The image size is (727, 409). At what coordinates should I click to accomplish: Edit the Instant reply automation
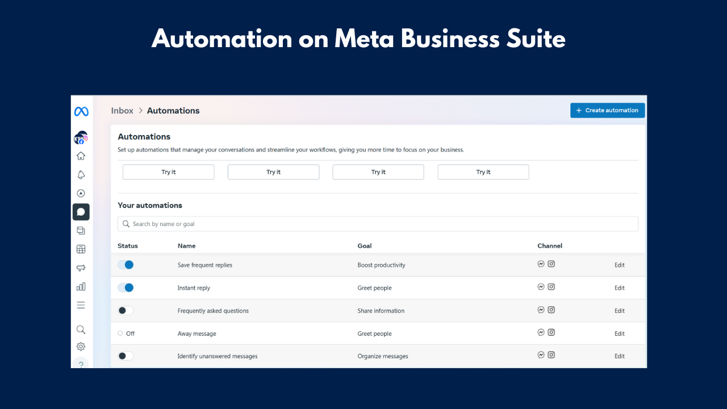point(620,288)
